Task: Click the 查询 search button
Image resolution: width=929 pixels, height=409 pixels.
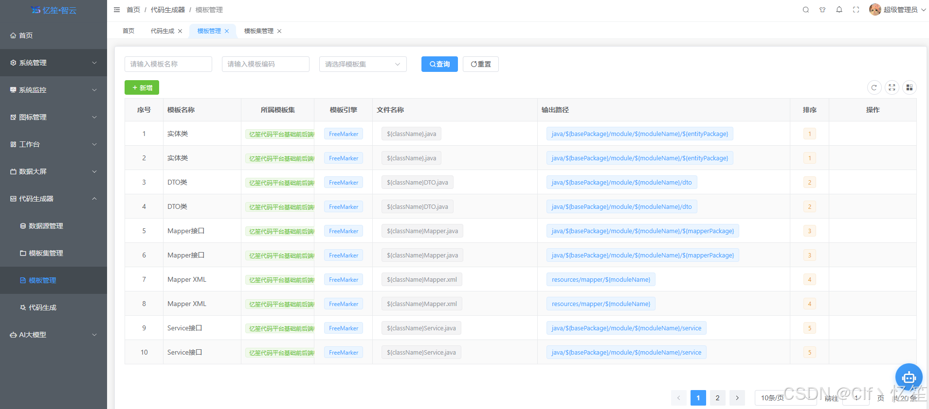Action: pos(439,64)
